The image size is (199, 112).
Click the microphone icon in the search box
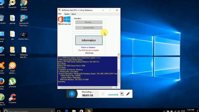[x=52, y=111]
